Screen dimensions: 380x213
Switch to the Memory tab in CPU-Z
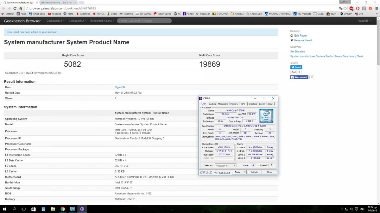(234, 104)
